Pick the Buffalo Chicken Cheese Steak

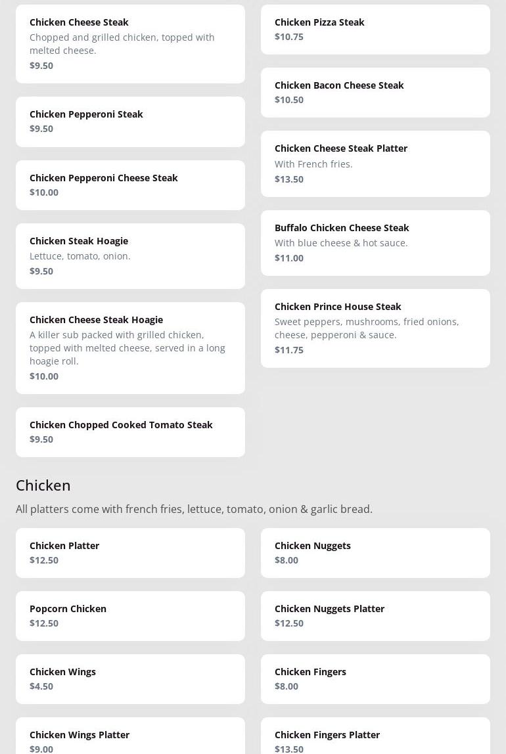tap(375, 243)
